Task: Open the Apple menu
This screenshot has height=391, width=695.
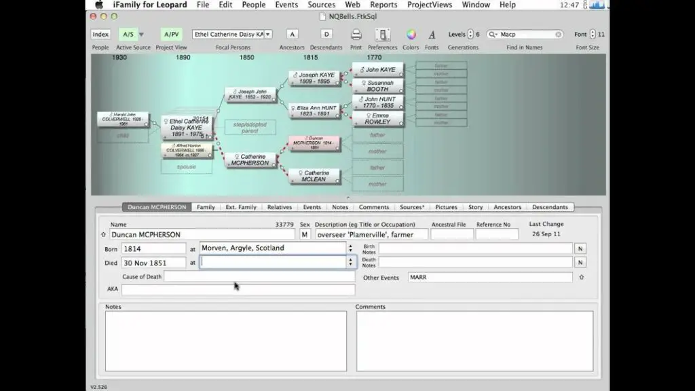Action: (99, 5)
